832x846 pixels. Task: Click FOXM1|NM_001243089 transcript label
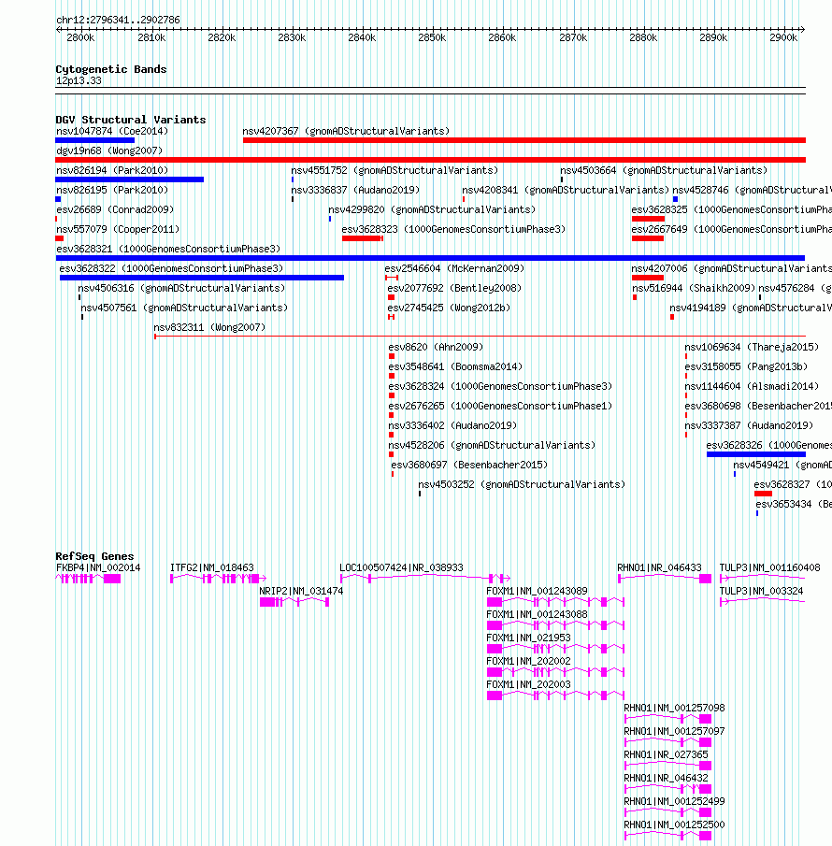pyautogui.click(x=537, y=591)
